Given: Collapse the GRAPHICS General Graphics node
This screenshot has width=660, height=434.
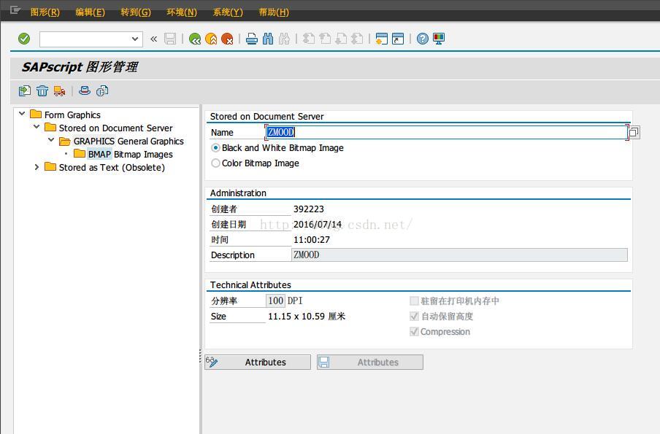Looking at the screenshot, I should [x=51, y=140].
